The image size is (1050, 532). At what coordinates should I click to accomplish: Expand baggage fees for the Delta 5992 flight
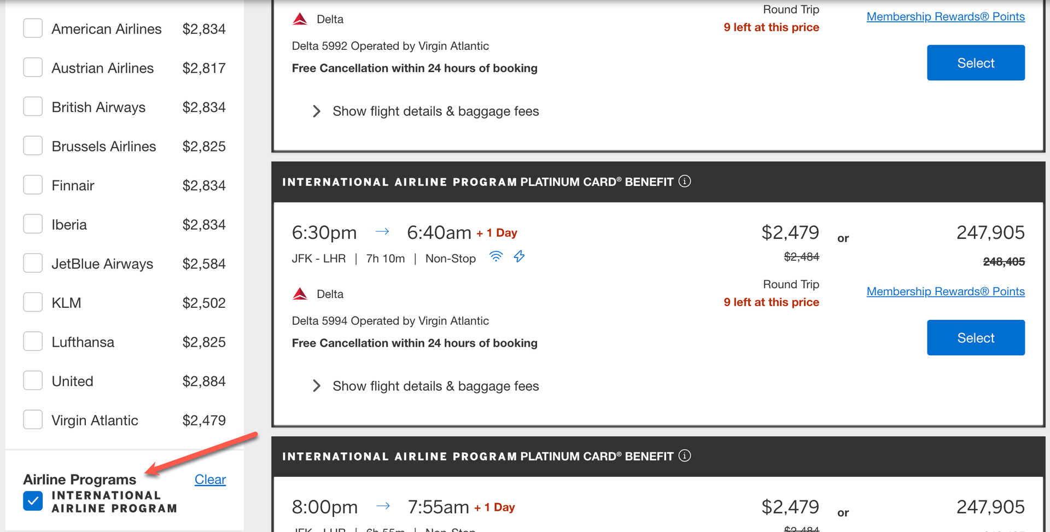pos(435,111)
